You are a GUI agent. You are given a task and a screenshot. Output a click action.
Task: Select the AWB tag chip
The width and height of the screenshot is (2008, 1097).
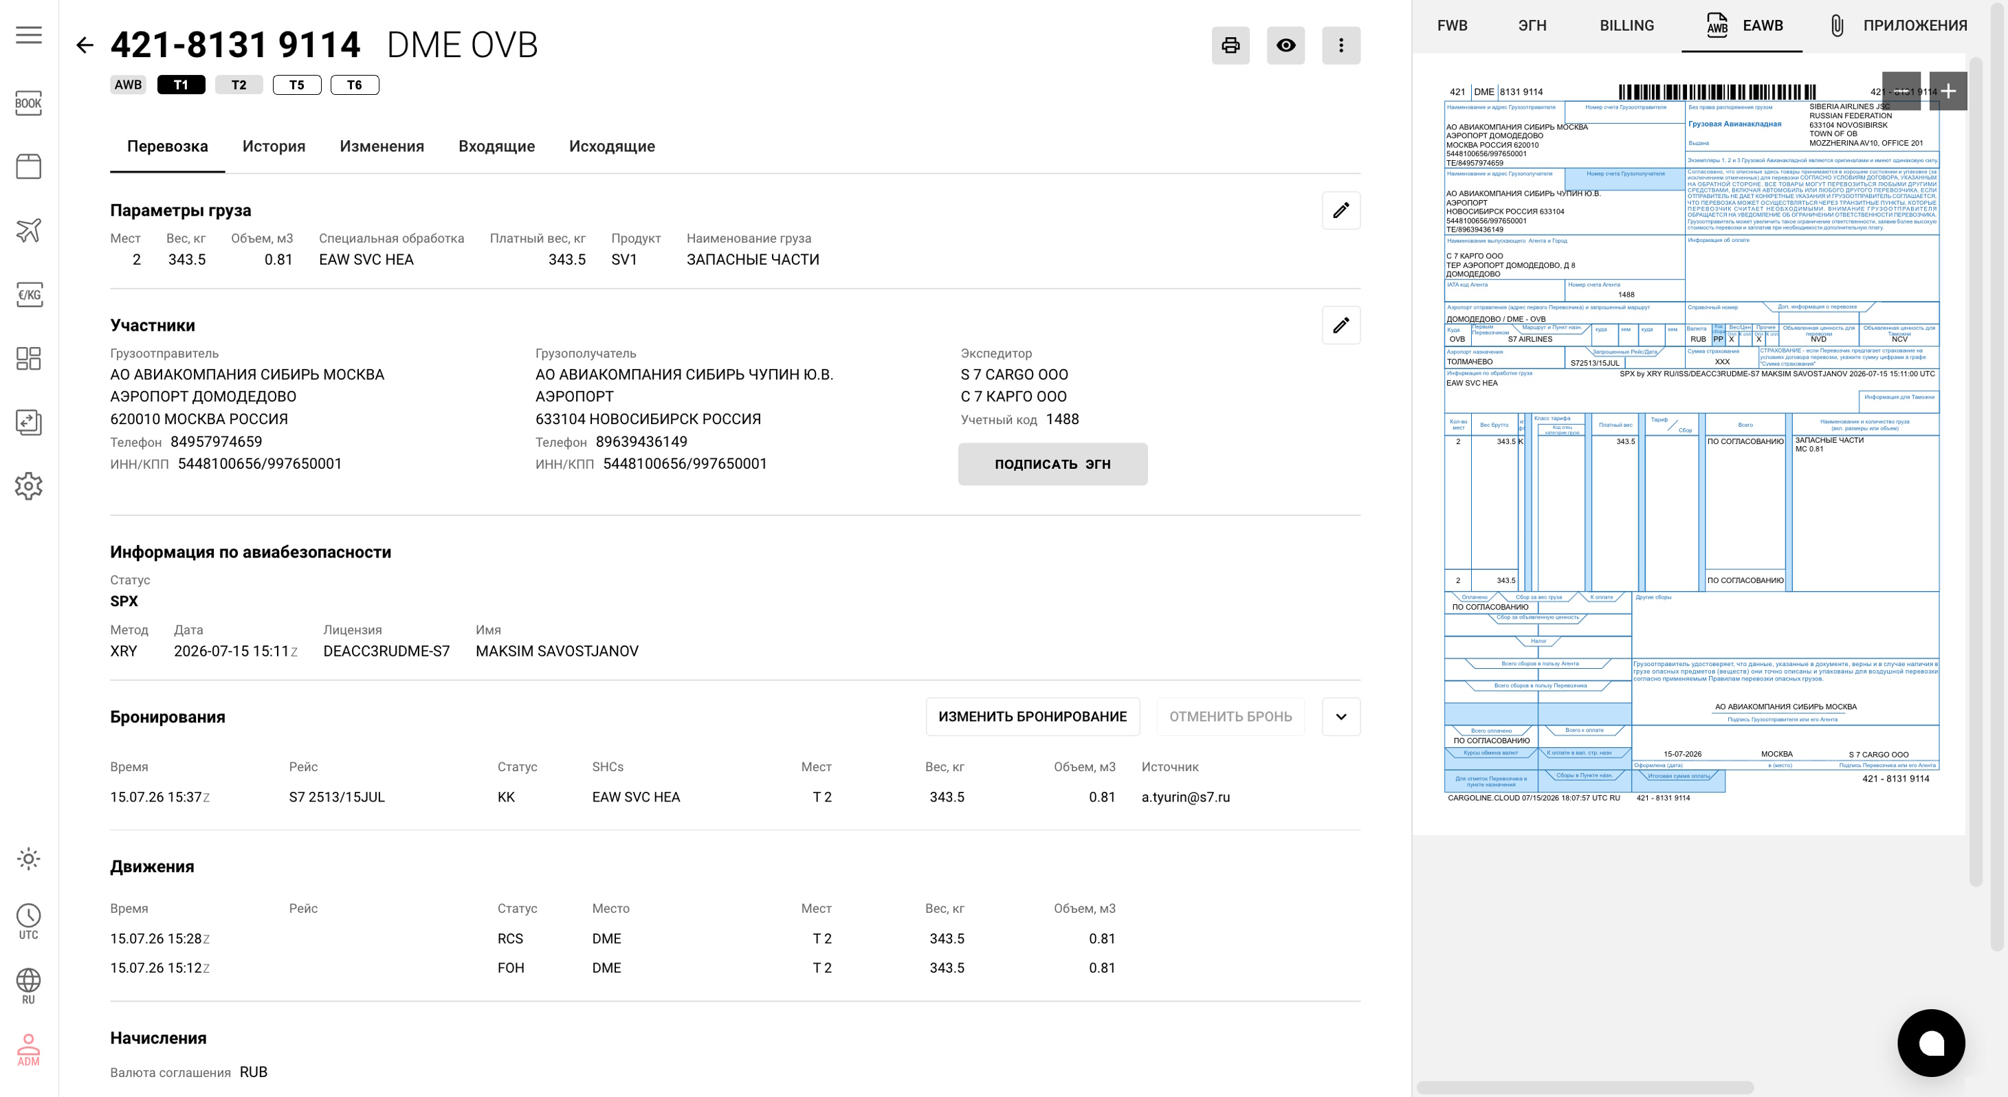tap(128, 85)
